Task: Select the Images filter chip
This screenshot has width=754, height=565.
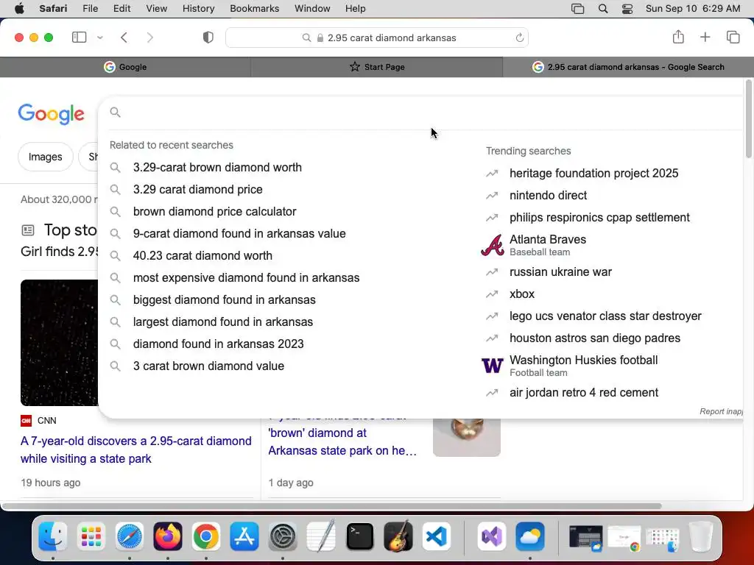Action: click(45, 157)
